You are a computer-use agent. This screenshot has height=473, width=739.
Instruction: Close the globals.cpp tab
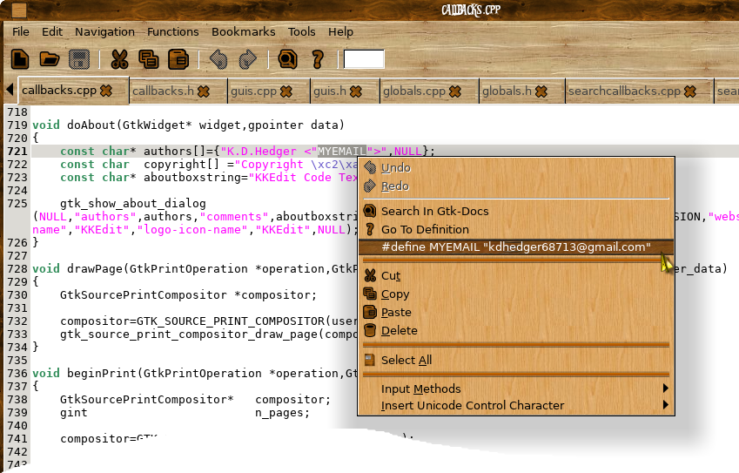tap(455, 91)
